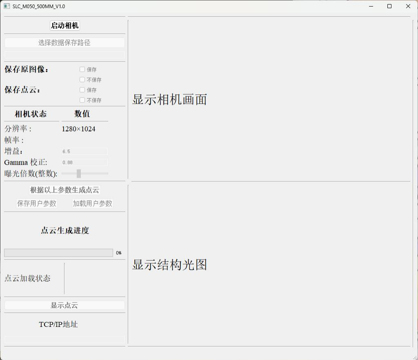This screenshot has height=360, width=418.
Task: Tick the 保存 checkbox for 保存点云
Action: click(82, 90)
